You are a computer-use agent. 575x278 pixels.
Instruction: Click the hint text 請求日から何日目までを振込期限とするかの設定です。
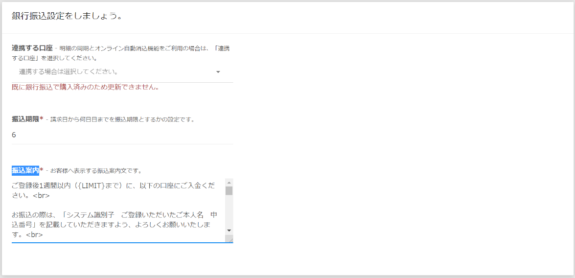point(123,119)
